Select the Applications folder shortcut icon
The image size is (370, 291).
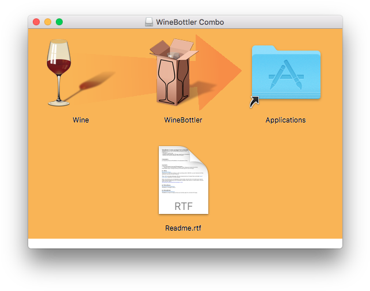(x=286, y=72)
